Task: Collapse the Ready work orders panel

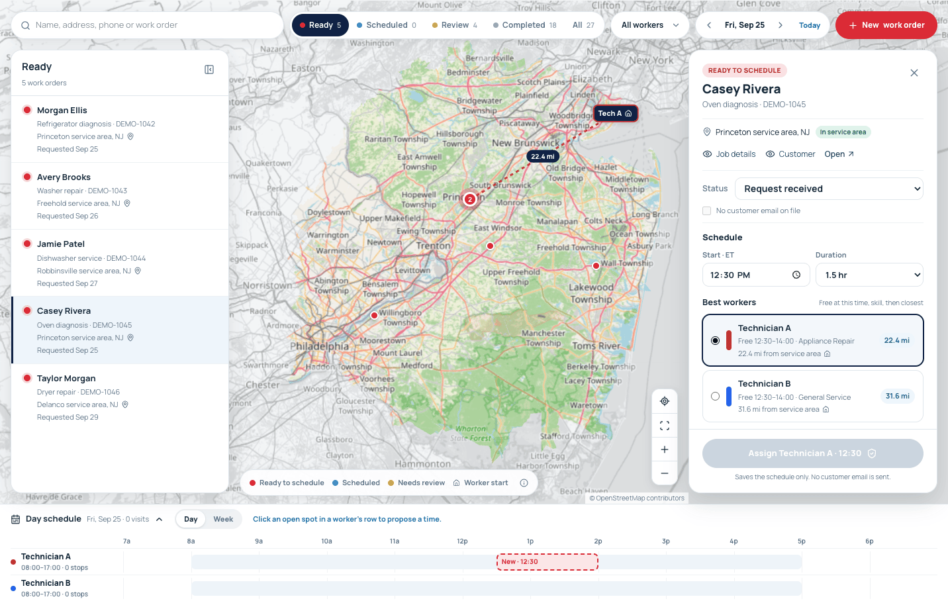Action: [209, 70]
